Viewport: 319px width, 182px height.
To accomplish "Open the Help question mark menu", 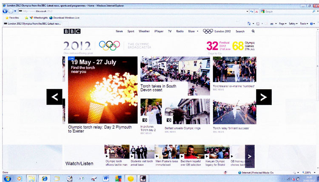I will pyautogui.click(x=312, y=23).
